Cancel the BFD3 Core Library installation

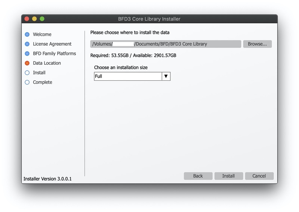pyautogui.click(x=259, y=176)
